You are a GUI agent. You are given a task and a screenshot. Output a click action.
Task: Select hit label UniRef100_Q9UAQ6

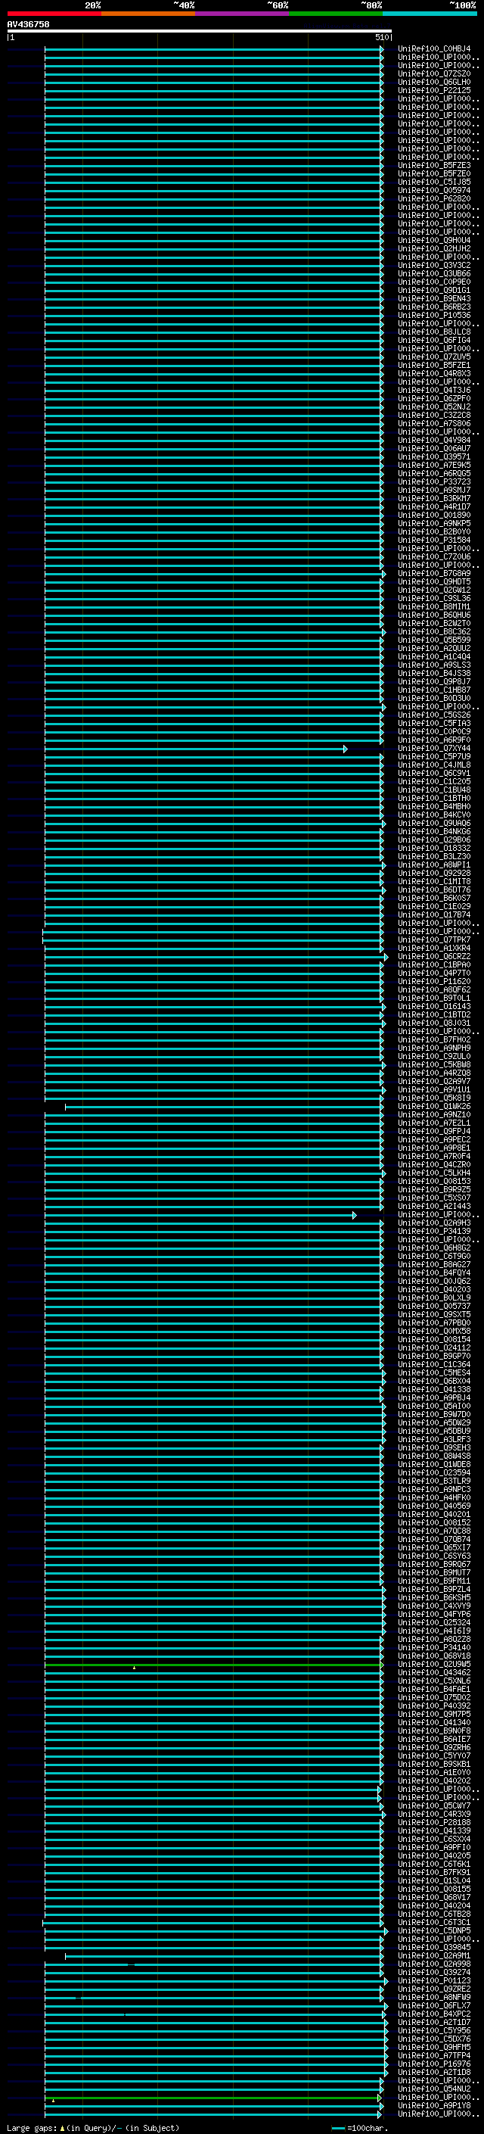(433, 824)
